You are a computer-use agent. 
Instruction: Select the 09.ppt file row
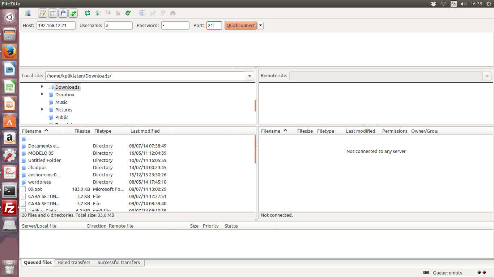(x=137, y=189)
